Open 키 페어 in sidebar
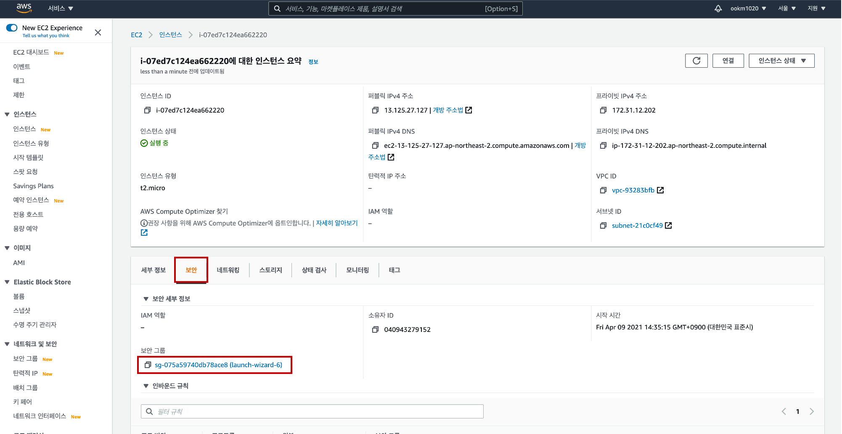This screenshot has width=842, height=434. coord(22,402)
